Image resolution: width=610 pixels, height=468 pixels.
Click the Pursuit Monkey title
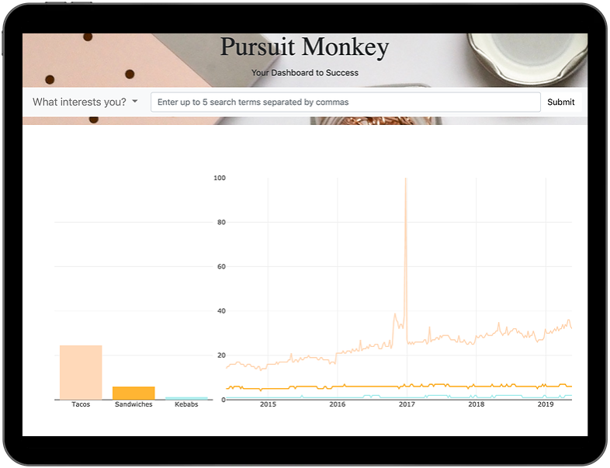[304, 47]
